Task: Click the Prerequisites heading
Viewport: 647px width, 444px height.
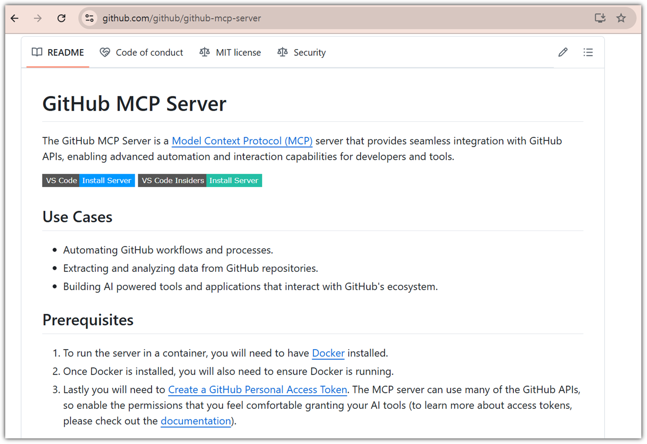Action: pos(88,320)
